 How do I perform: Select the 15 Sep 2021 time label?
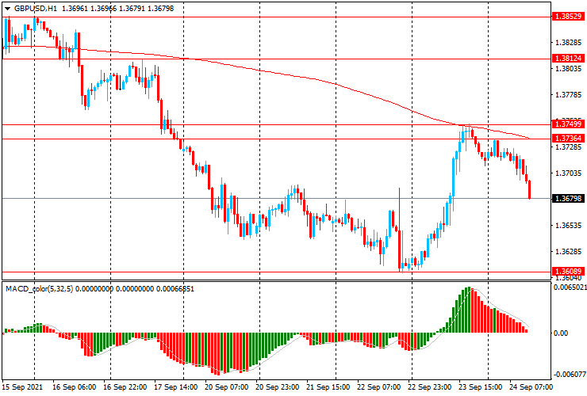click(22, 386)
